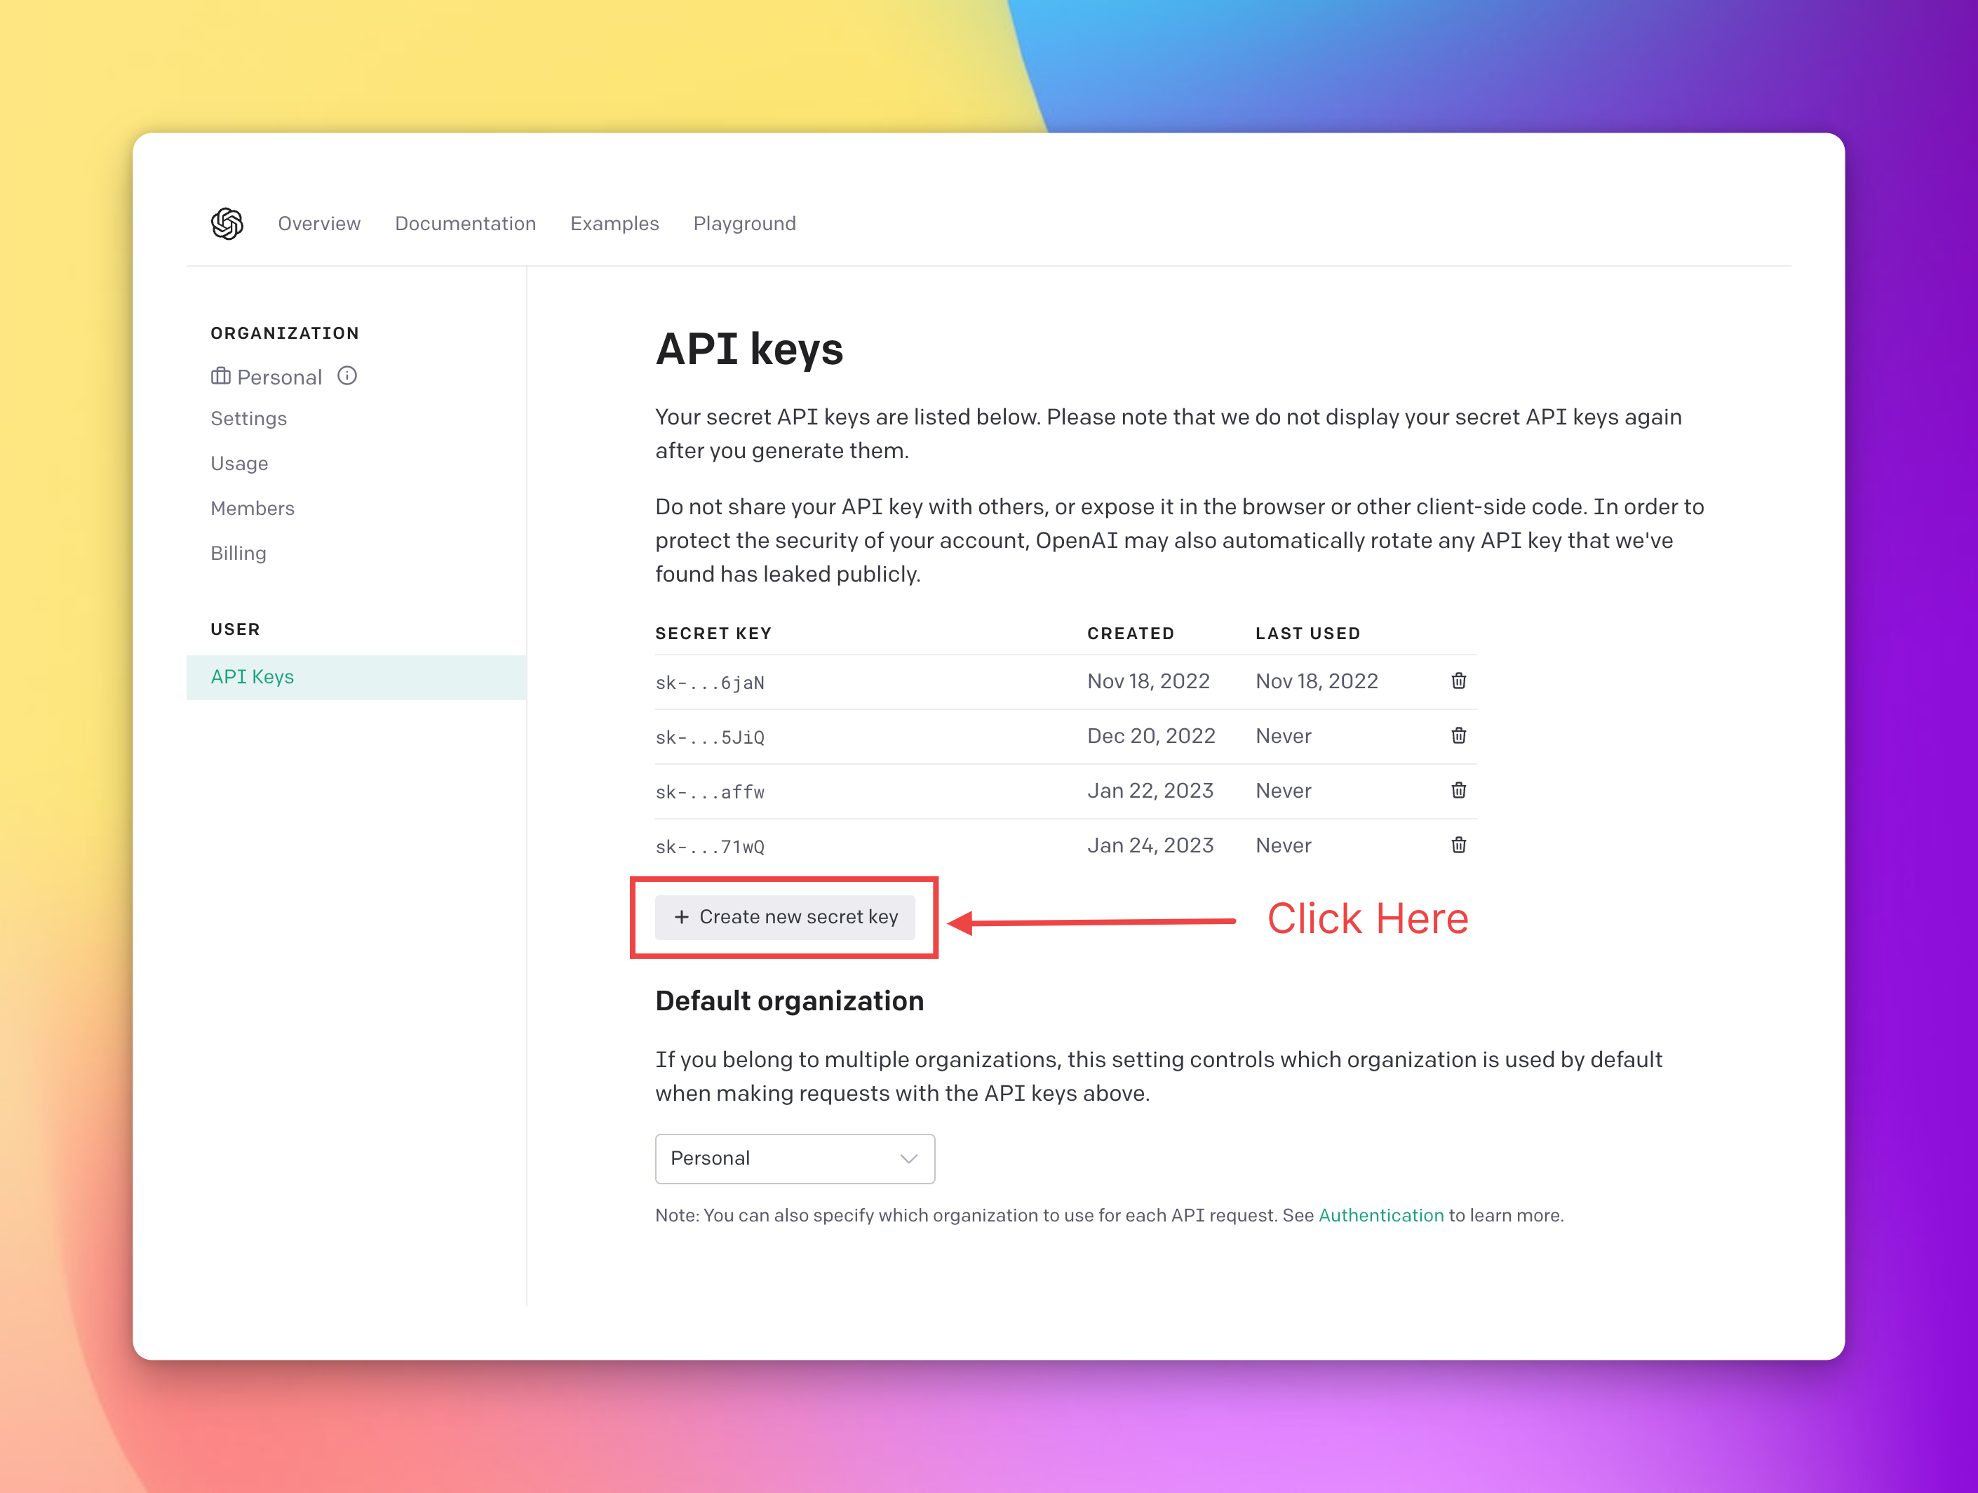Open the Playground tab

(x=744, y=224)
